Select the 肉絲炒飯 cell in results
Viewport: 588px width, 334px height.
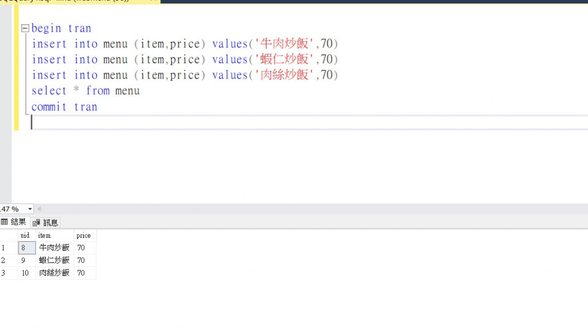(x=55, y=273)
